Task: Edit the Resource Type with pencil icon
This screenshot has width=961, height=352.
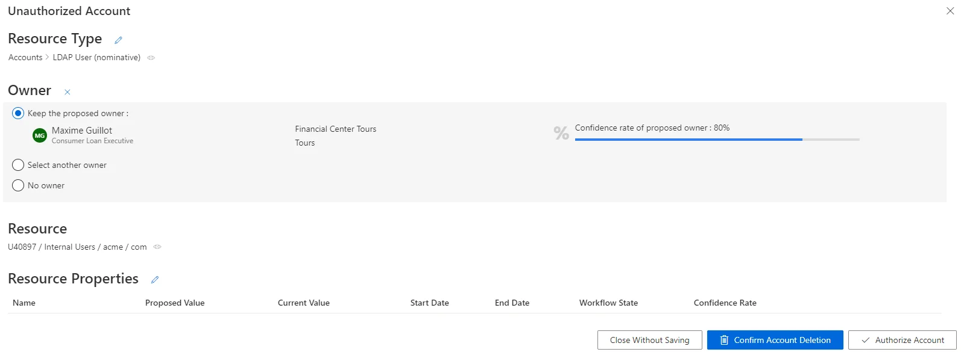Action: tap(118, 40)
